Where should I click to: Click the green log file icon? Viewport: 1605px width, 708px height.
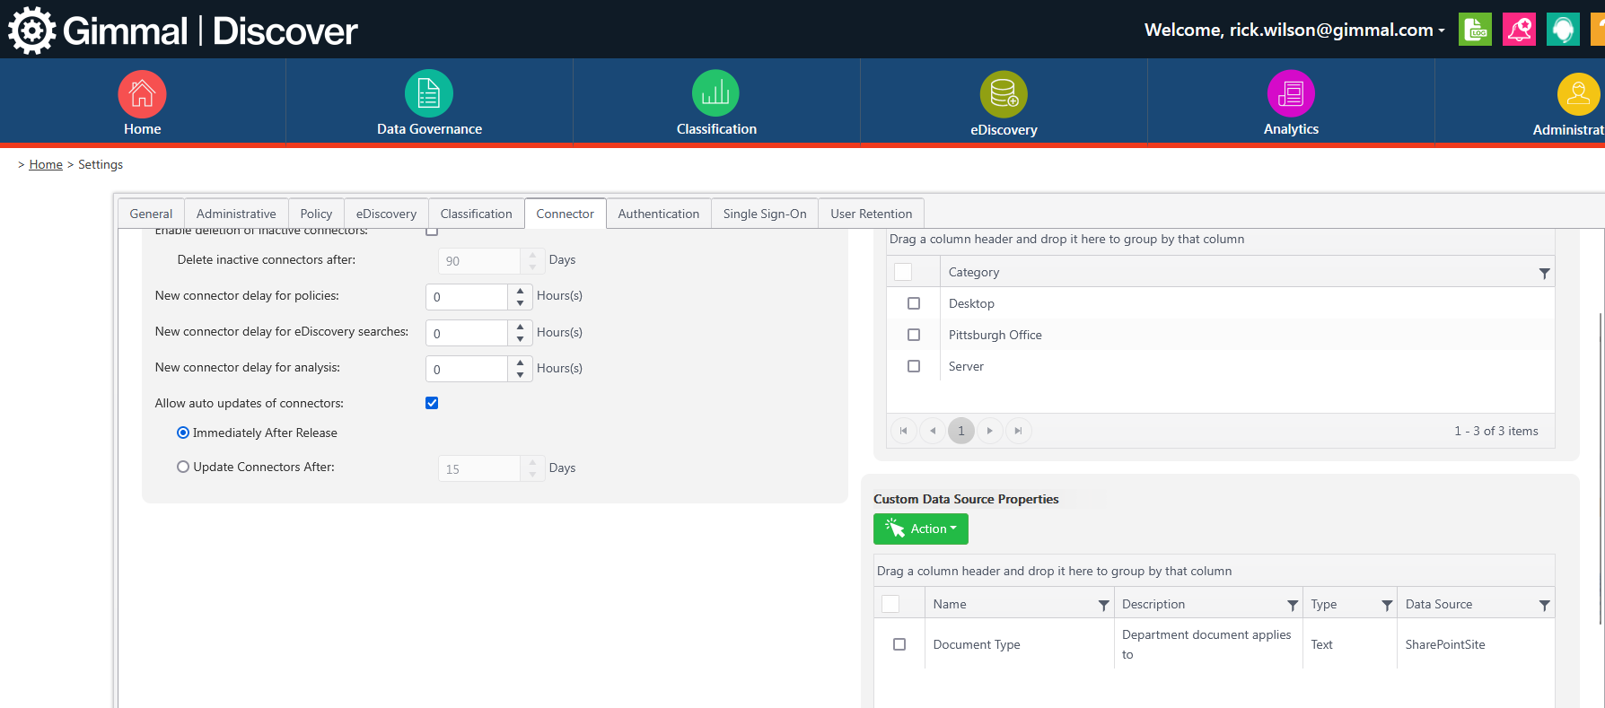[1475, 30]
